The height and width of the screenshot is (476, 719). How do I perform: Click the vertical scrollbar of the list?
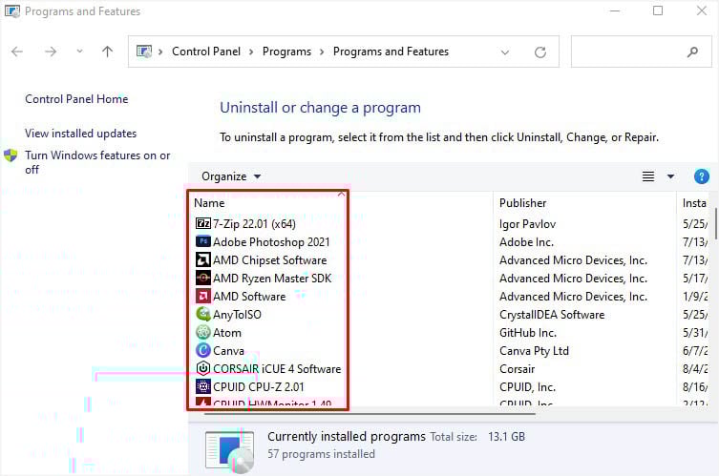tap(715, 223)
